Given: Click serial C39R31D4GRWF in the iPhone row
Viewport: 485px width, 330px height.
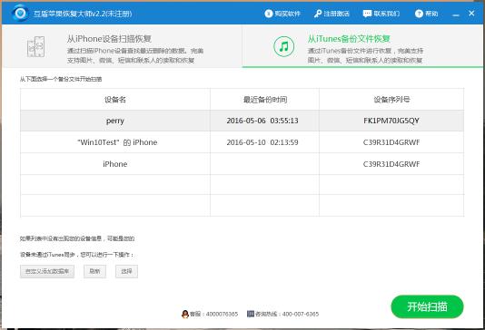Looking at the screenshot, I should point(391,164).
